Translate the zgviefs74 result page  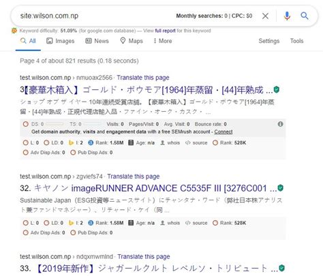pyautogui.click(x=134, y=177)
